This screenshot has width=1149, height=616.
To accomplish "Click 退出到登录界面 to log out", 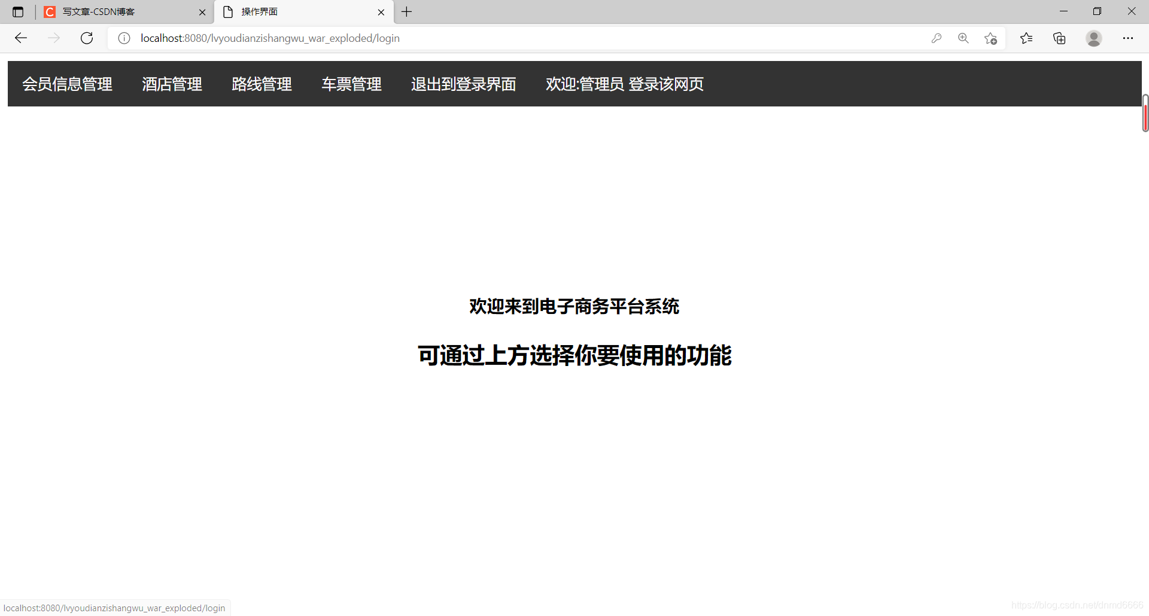I will [463, 84].
